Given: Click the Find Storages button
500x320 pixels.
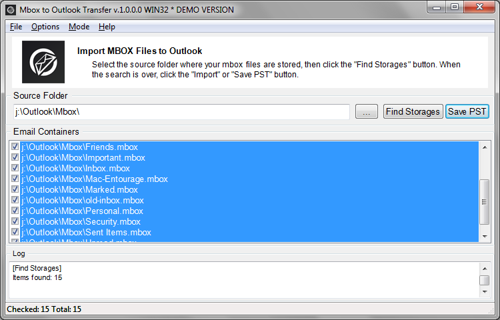Looking at the screenshot, I should [413, 111].
